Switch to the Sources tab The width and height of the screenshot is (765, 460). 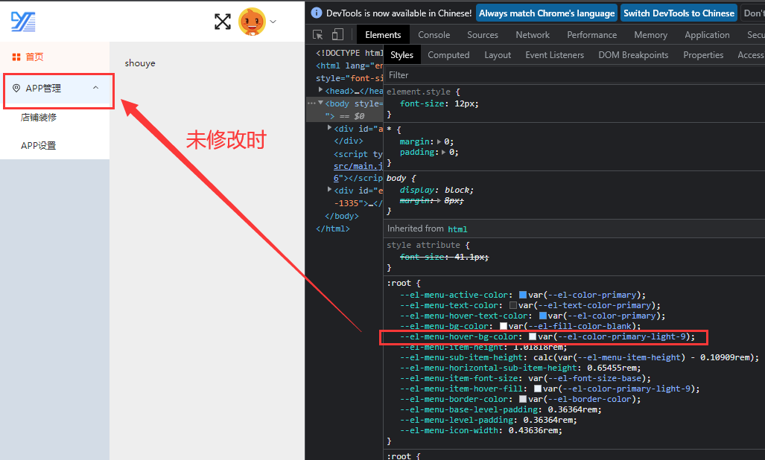coord(483,34)
